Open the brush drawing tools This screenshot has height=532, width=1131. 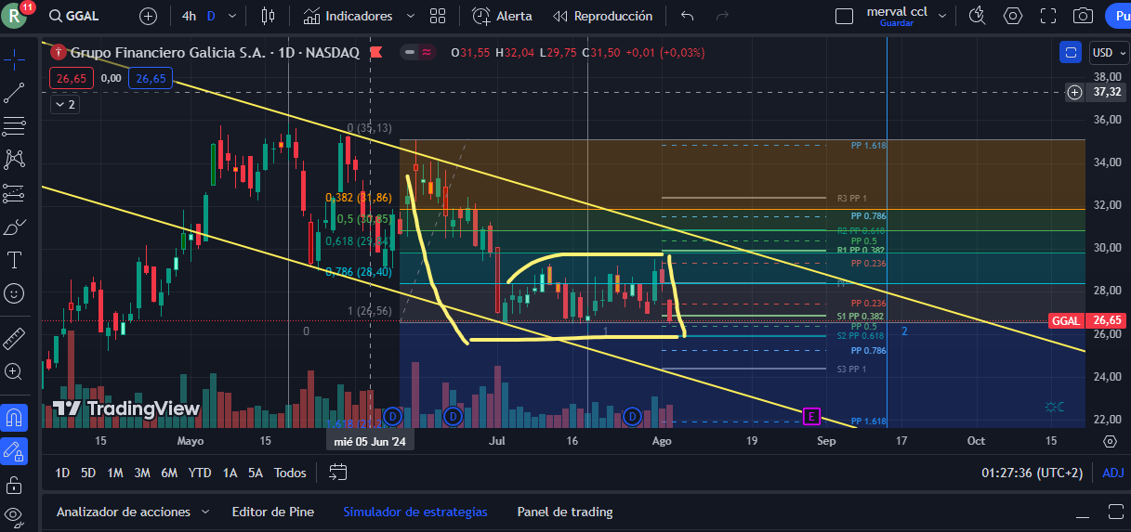[14, 227]
